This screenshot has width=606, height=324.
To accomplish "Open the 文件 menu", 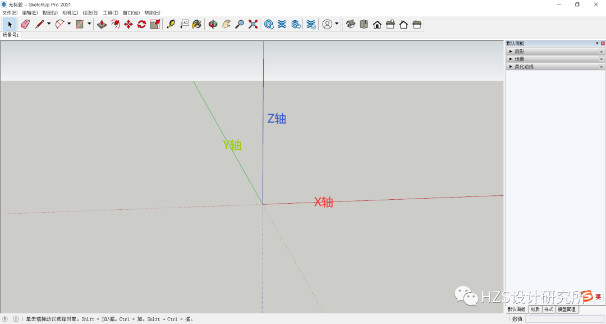I will coord(9,12).
